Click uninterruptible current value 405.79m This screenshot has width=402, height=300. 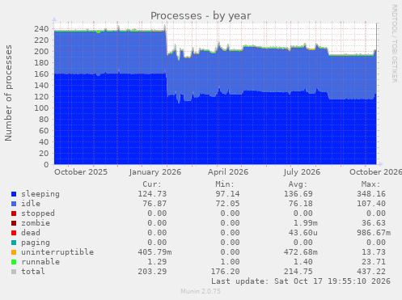click(x=154, y=252)
